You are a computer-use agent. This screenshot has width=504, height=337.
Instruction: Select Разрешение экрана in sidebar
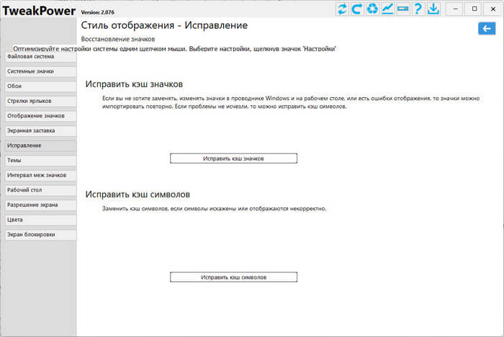point(40,205)
